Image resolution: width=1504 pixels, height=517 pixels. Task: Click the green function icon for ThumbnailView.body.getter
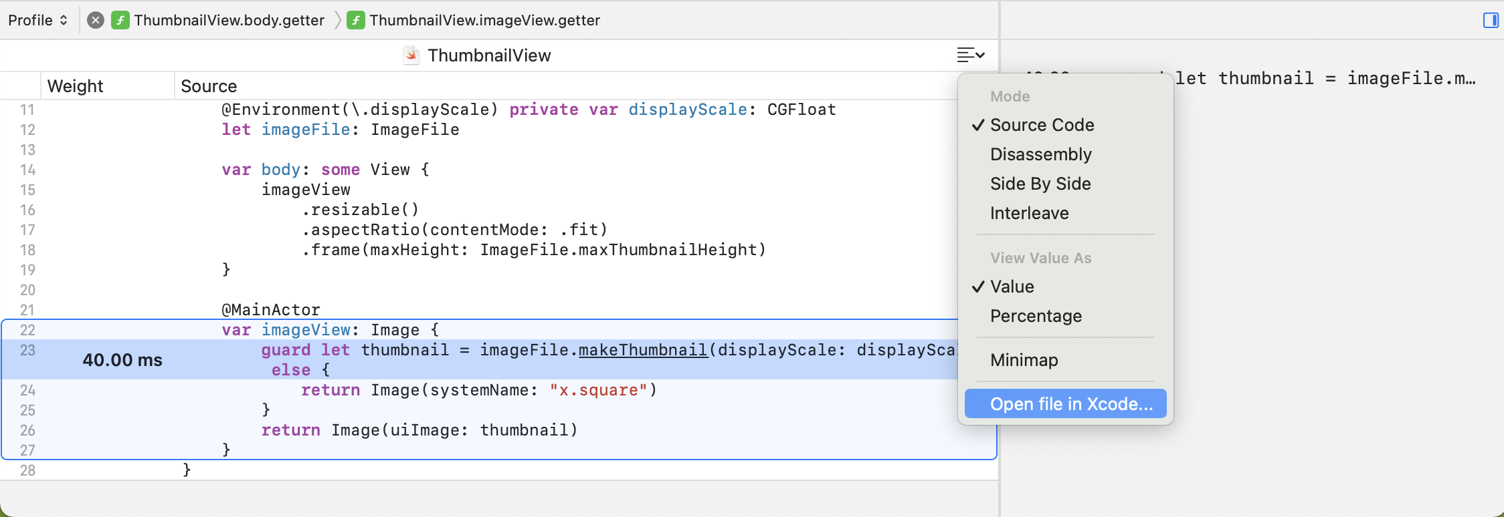(120, 20)
